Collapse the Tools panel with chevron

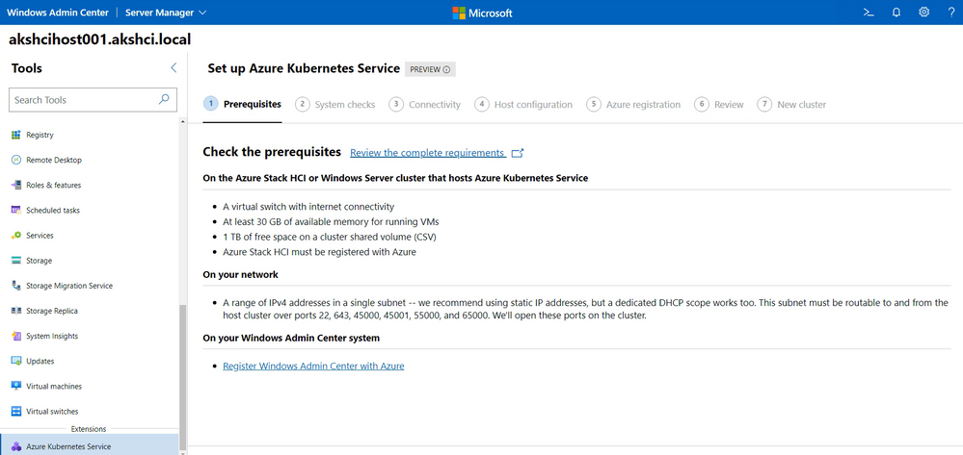[174, 68]
